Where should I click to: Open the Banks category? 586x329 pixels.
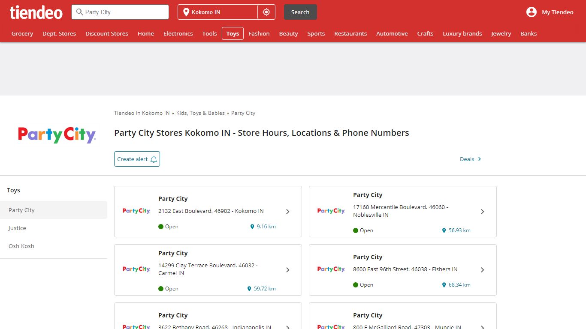click(529, 33)
